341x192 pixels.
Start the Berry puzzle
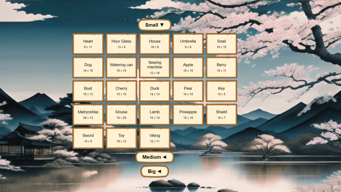(x=221, y=67)
